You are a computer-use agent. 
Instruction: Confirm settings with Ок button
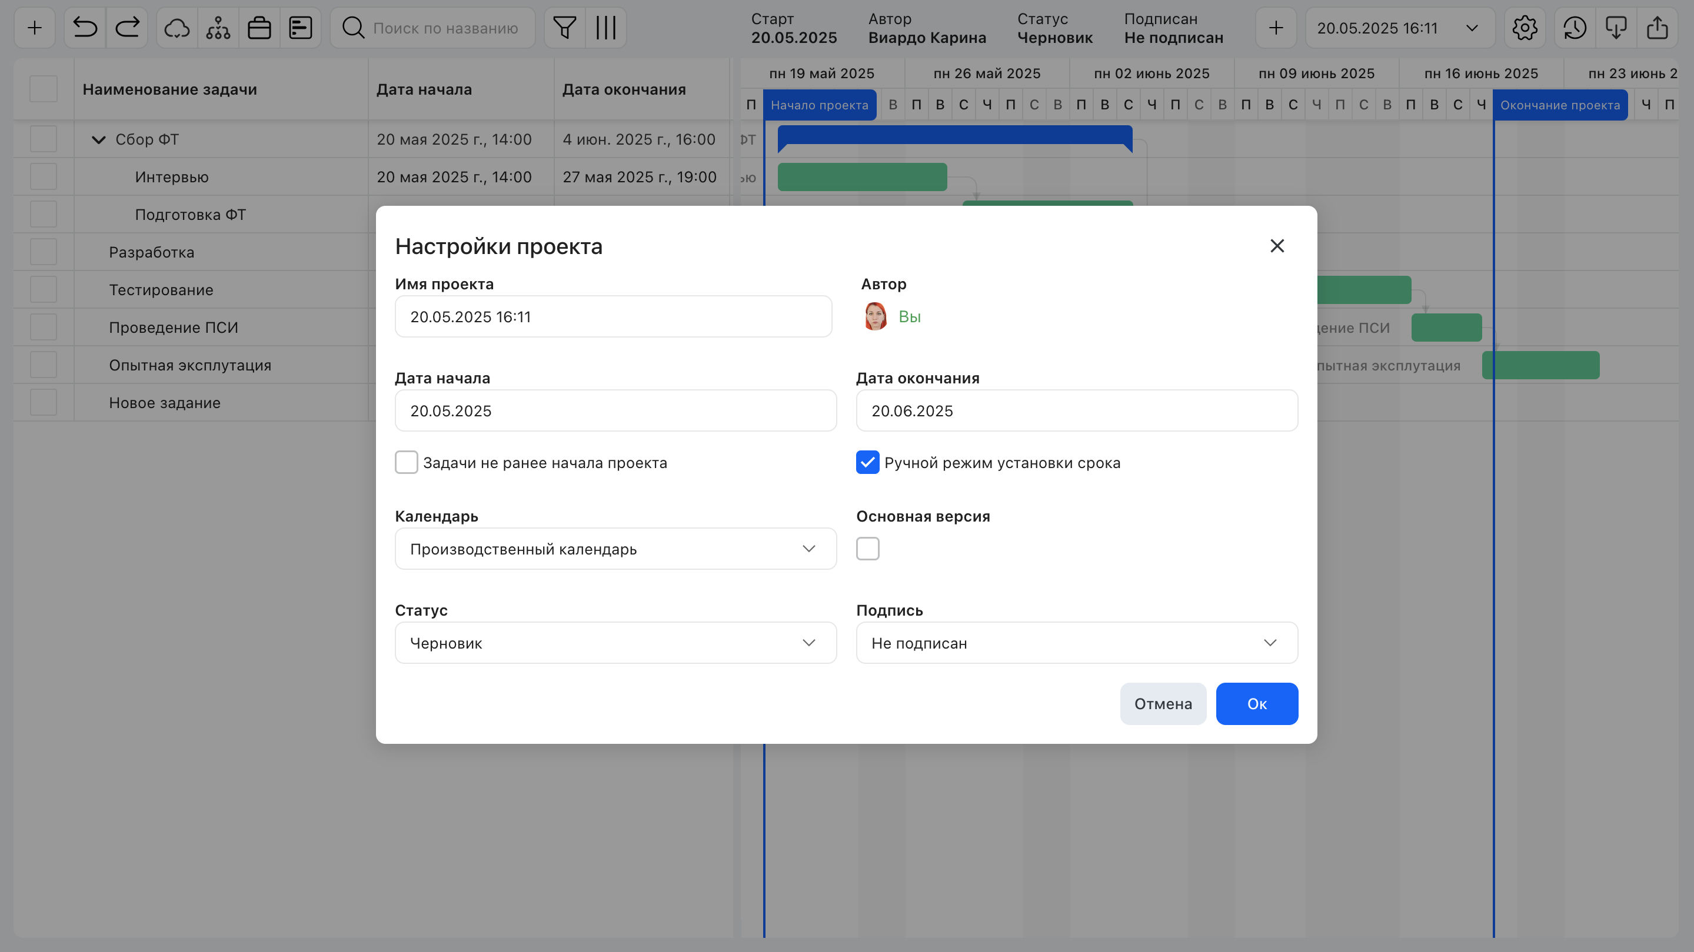1257,704
